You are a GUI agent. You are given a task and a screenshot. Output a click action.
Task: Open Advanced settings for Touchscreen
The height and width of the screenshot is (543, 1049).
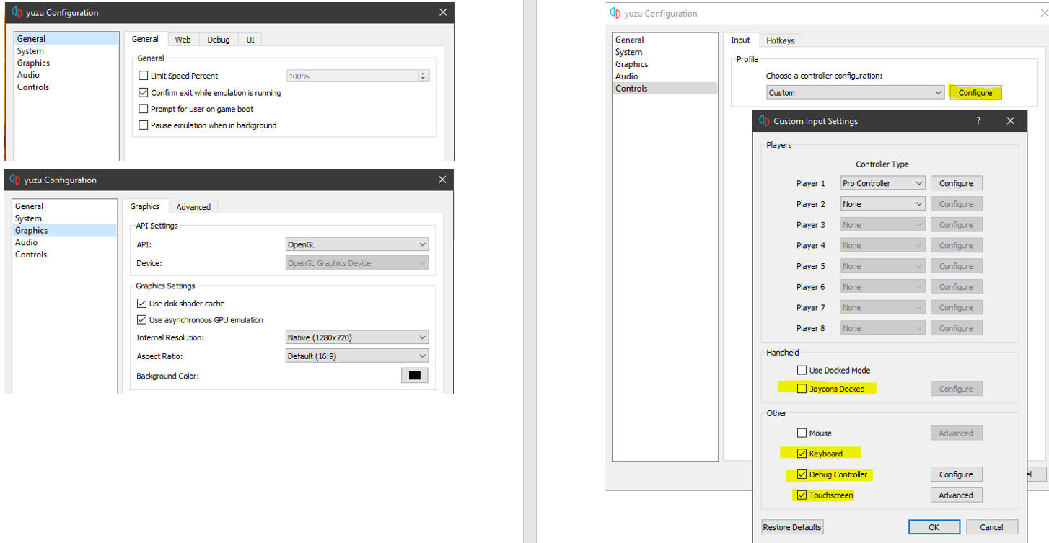point(956,495)
